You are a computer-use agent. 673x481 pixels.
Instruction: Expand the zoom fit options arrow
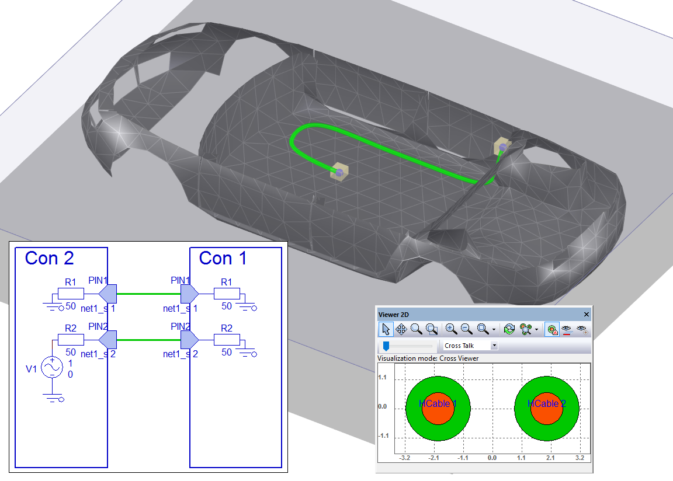pos(494,330)
